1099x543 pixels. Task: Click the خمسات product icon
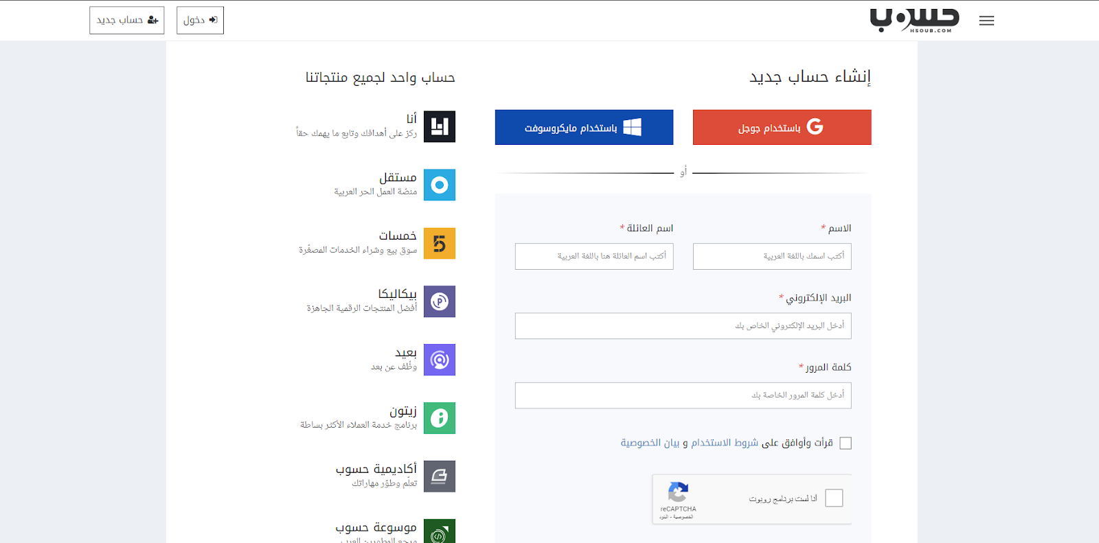[440, 243]
